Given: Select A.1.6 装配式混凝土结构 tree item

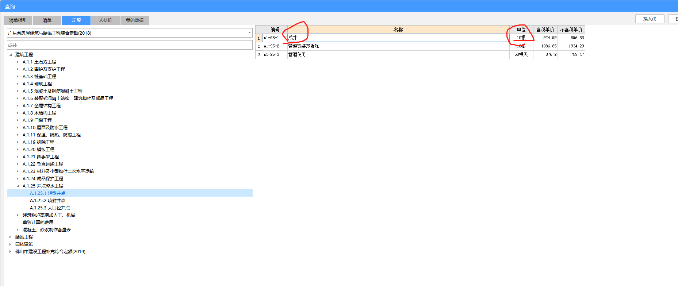Looking at the screenshot, I should coord(68,98).
